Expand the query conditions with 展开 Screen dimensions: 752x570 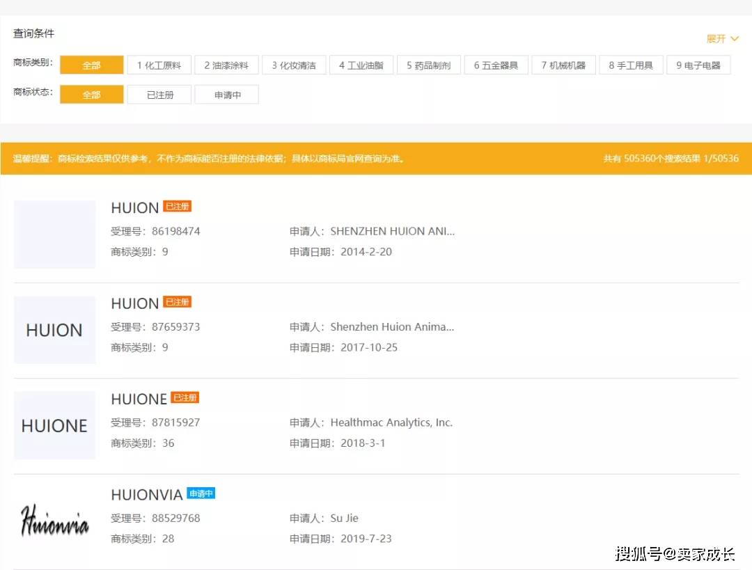721,39
